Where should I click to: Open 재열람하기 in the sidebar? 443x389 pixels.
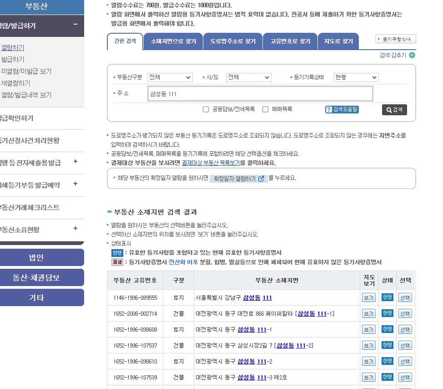click(15, 83)
